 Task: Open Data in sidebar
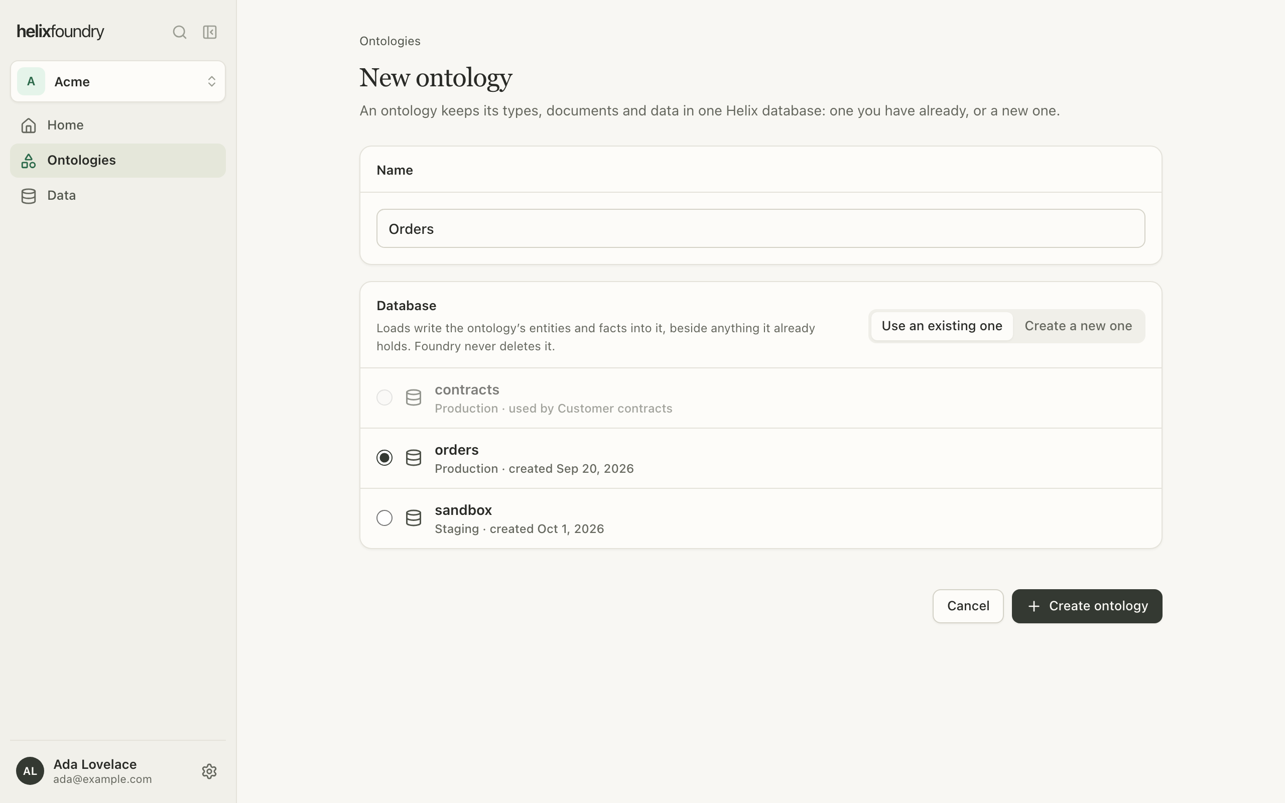(x=118, y=196)
